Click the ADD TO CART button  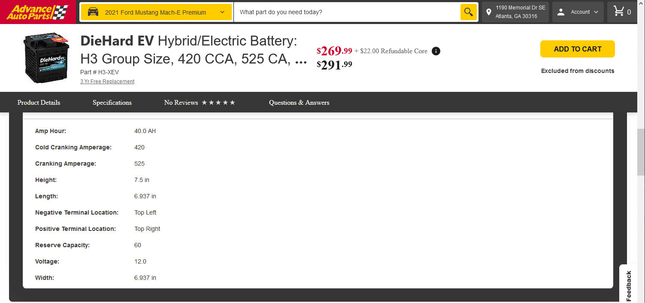[x=577, y=49]
